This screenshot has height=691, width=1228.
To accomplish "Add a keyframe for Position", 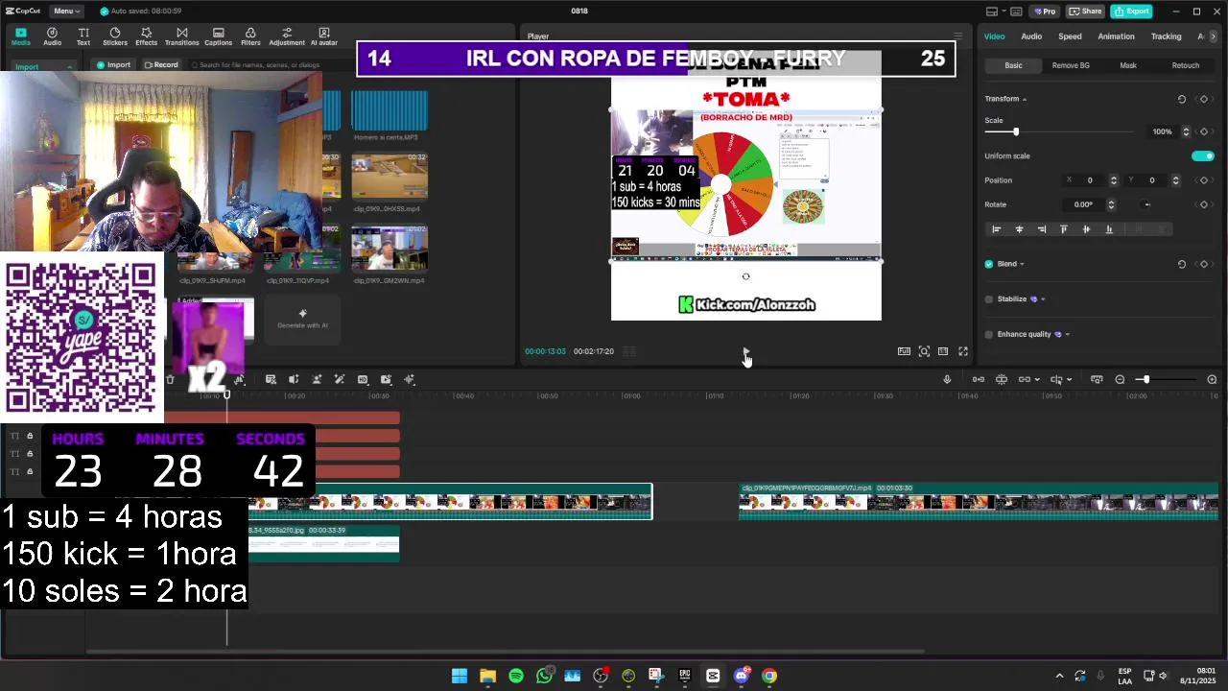I will (x=1204, y=180).
